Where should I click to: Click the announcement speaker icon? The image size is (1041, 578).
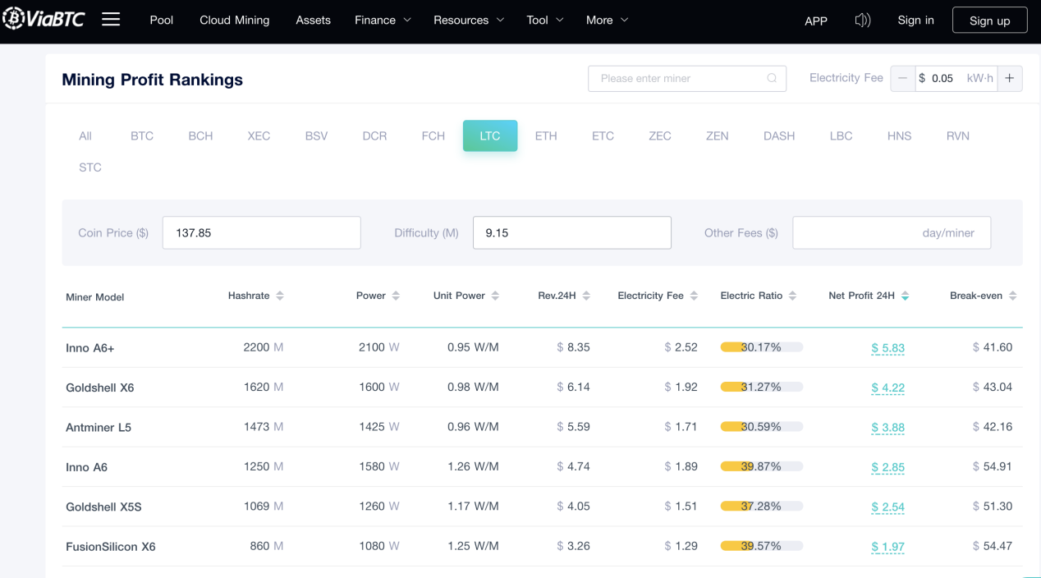(862, 20)
